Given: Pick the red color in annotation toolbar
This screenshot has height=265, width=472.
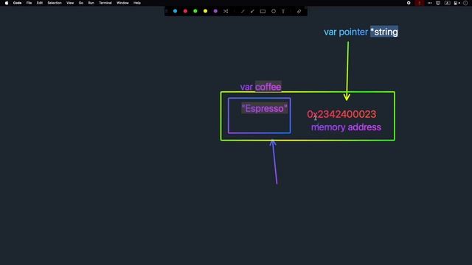Looking at the screenshot, I should coord(185,11).
